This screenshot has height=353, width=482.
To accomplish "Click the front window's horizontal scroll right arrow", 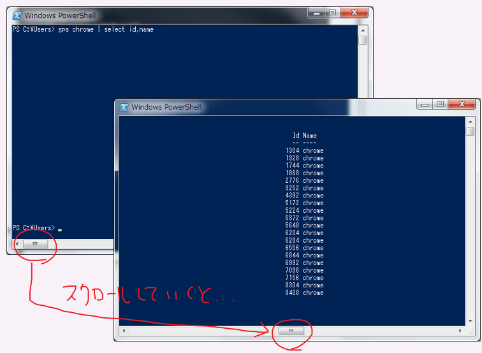I will [460, 331].
